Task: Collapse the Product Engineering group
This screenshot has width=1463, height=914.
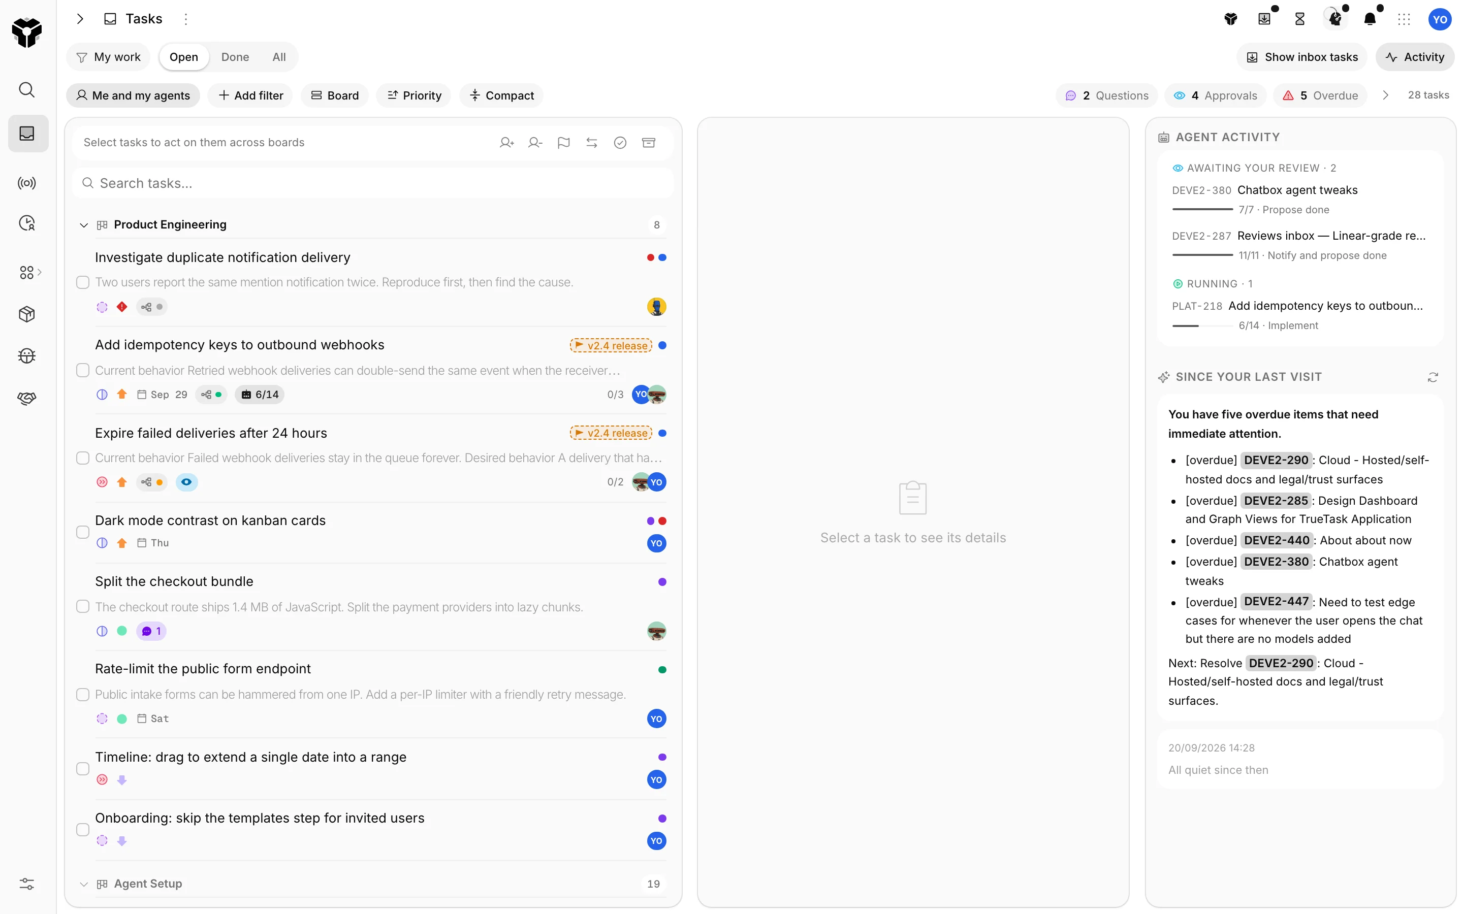Action: point(84,225)
